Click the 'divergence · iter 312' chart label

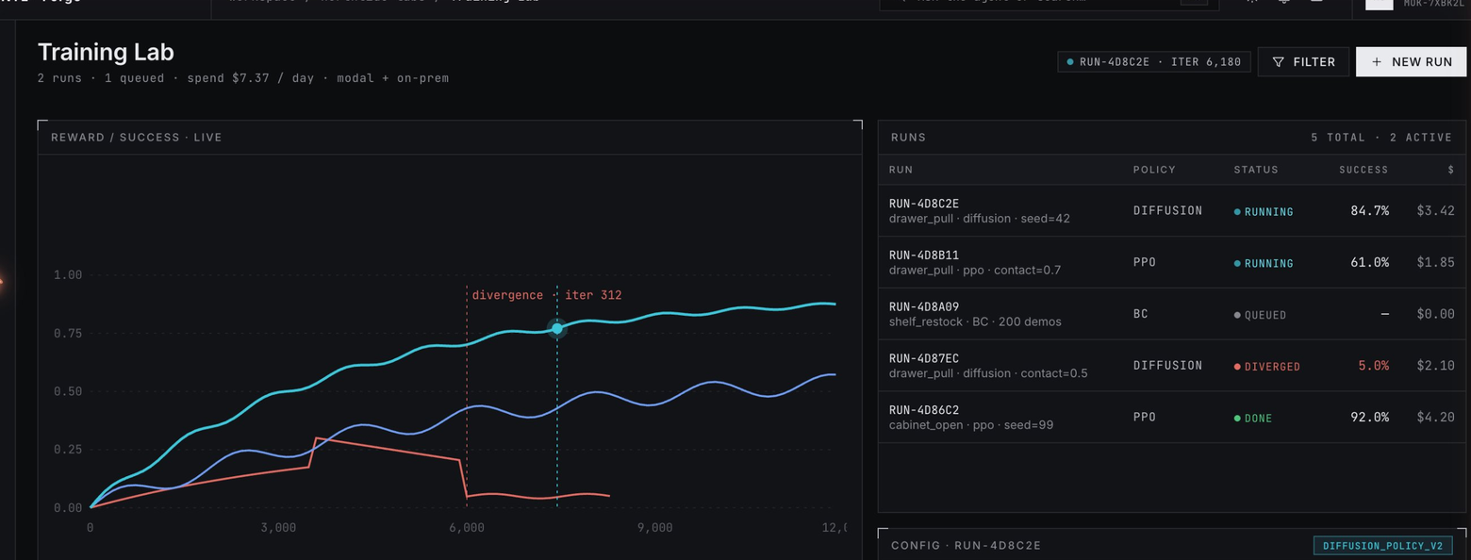click(x=547, y=295)
